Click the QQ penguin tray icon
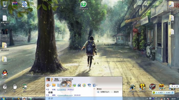This screenshot has width=179, height=100. pos(162,99)
